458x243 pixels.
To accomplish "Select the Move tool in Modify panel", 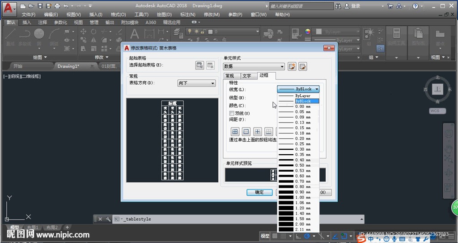I will [83, 31].
